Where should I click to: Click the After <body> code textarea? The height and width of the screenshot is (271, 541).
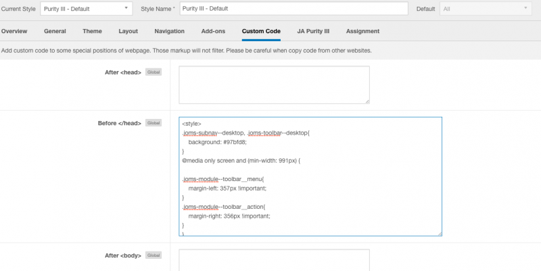coord(275,260)
